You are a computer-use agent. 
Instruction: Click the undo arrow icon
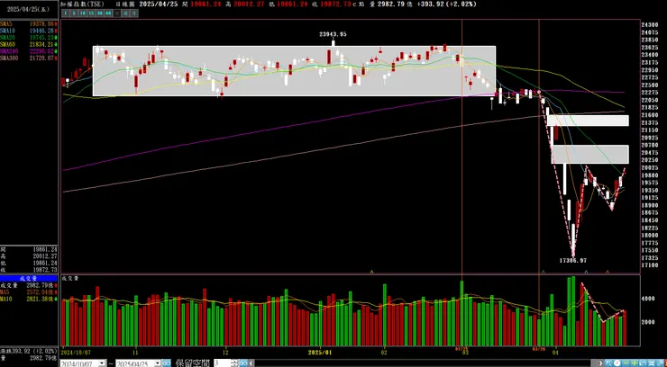click(x=644, y=363)
